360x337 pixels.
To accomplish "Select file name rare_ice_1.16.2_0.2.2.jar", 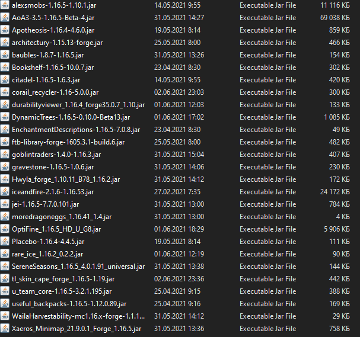I will 47,254.
